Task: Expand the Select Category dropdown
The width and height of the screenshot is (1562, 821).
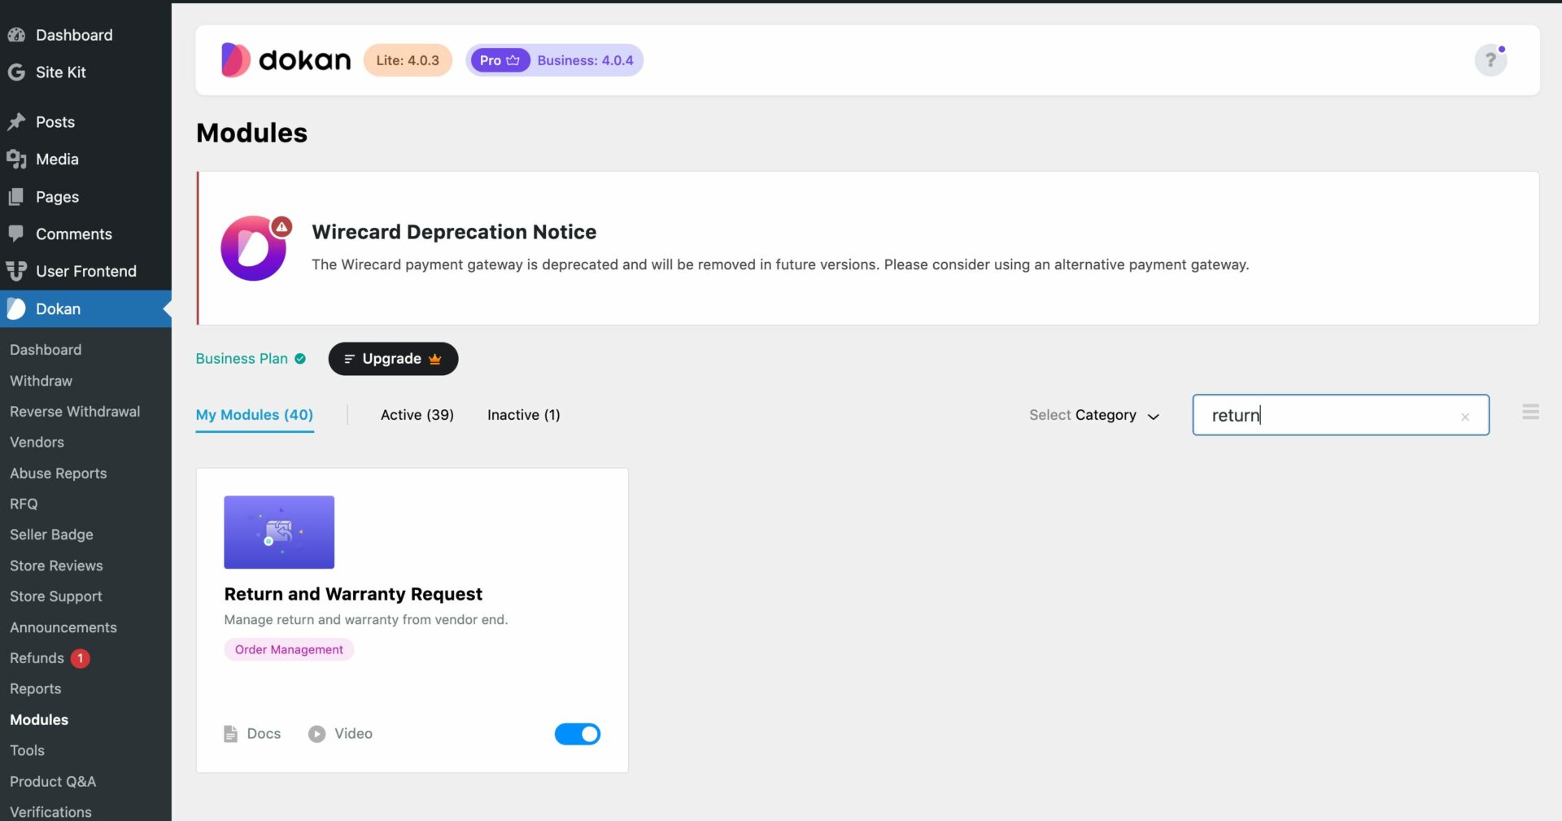Action: click(1094, 415)
